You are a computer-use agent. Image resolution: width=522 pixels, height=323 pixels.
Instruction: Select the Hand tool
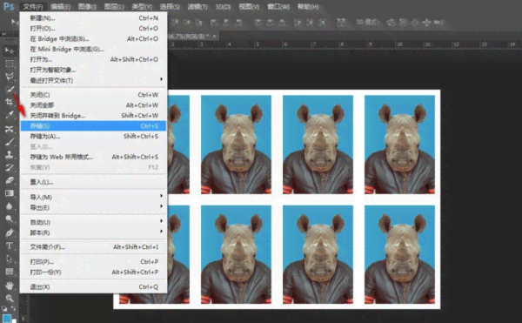pyautogui.click(x=9, y=286)
